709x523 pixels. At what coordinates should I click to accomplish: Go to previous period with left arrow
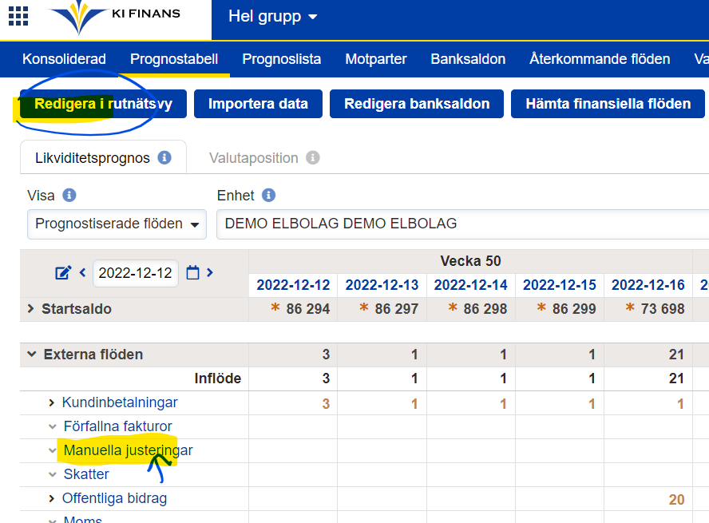pyautogui.click(x=82, y=273)
